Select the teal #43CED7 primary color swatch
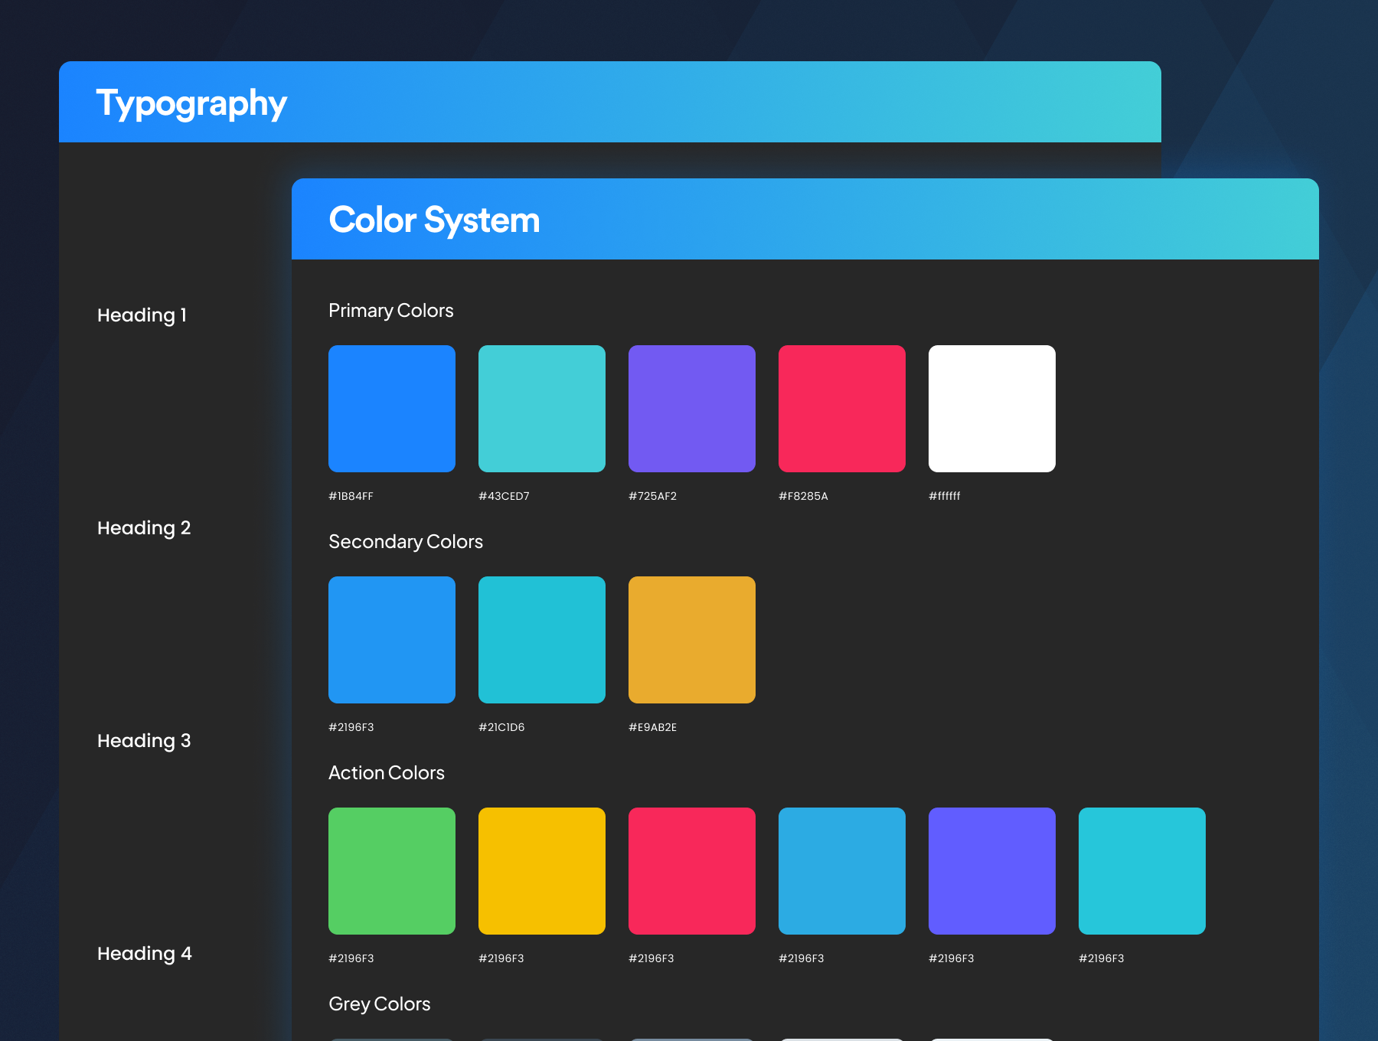 pyautogui.click(x=542, y=409)
